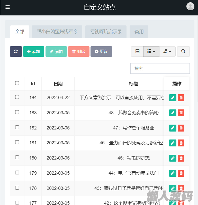
Task: Check the select-all checkbox in header
Action: tap(17, 83)
